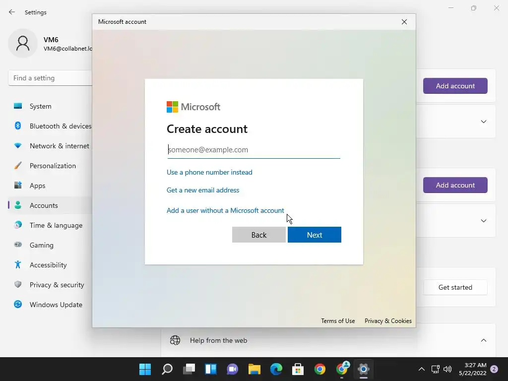Open System settings category
Screen dimensions: 508x381
(x=50, y=106)
